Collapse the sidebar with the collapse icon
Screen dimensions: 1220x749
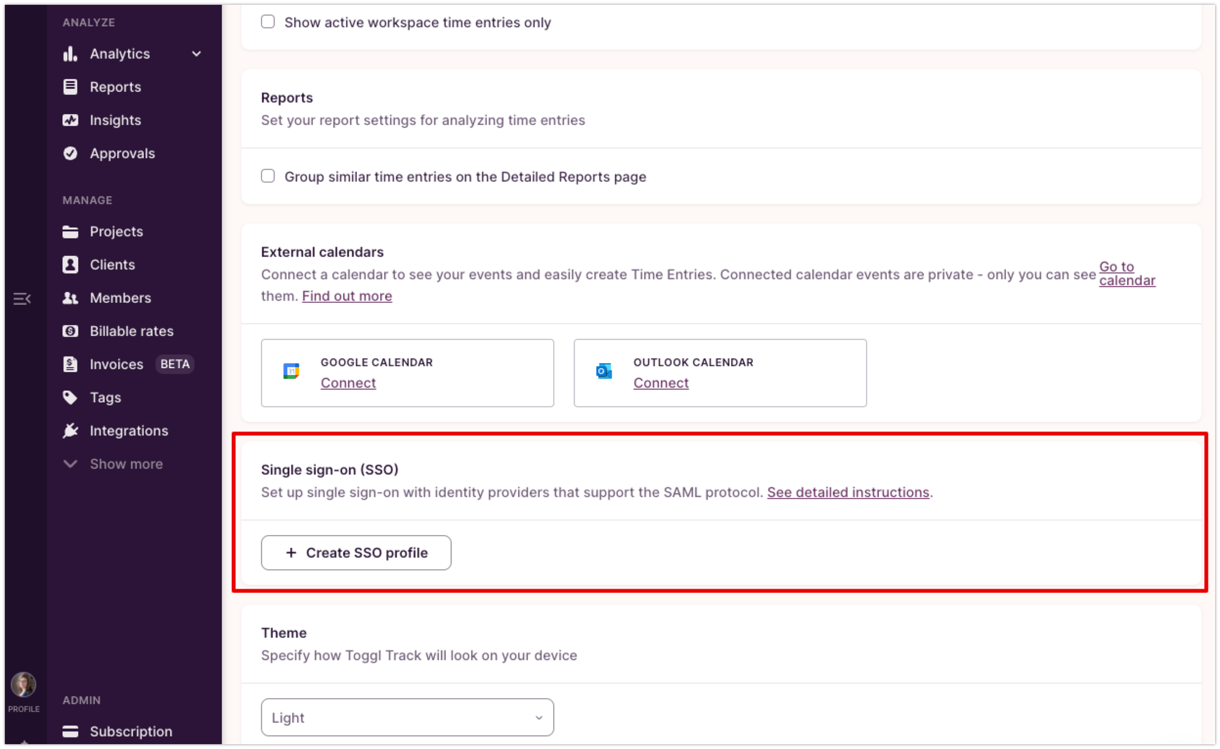[22, 299]
